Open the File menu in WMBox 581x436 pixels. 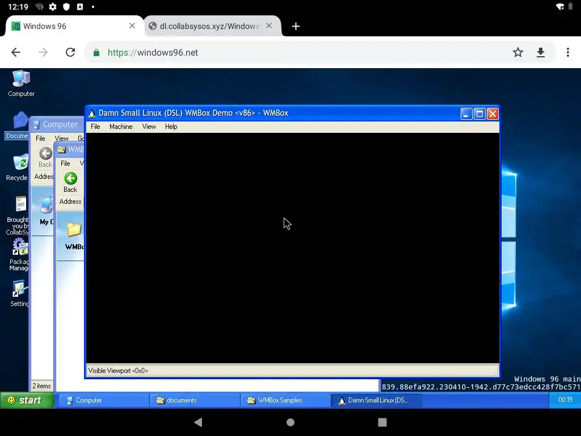point(95,127)
